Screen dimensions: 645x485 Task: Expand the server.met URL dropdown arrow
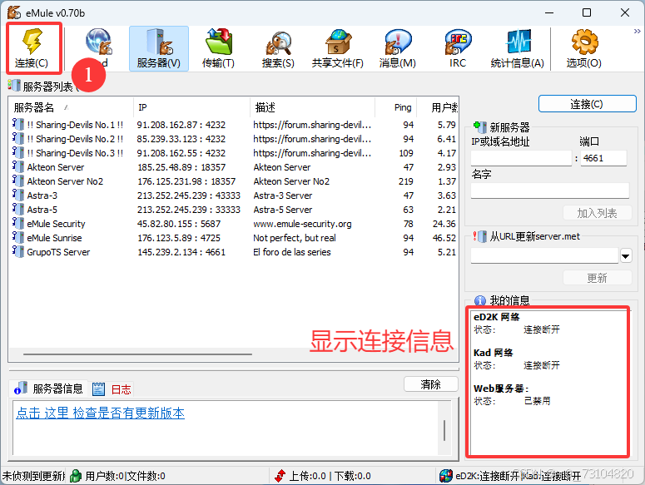[626, 256]
